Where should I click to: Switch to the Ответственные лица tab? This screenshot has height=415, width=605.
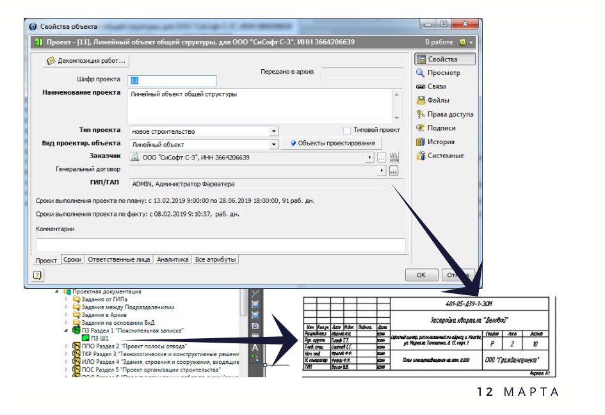(119, 260)
